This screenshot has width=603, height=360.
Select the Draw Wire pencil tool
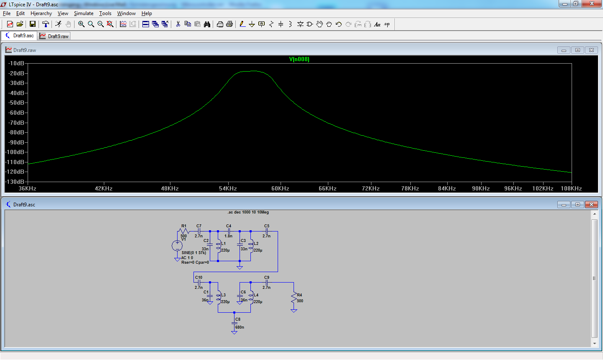pyautogui.click(x=242, y=24)
